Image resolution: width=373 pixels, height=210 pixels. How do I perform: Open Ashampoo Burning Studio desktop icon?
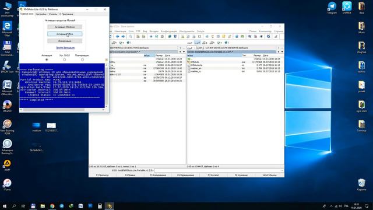point(7,146)
